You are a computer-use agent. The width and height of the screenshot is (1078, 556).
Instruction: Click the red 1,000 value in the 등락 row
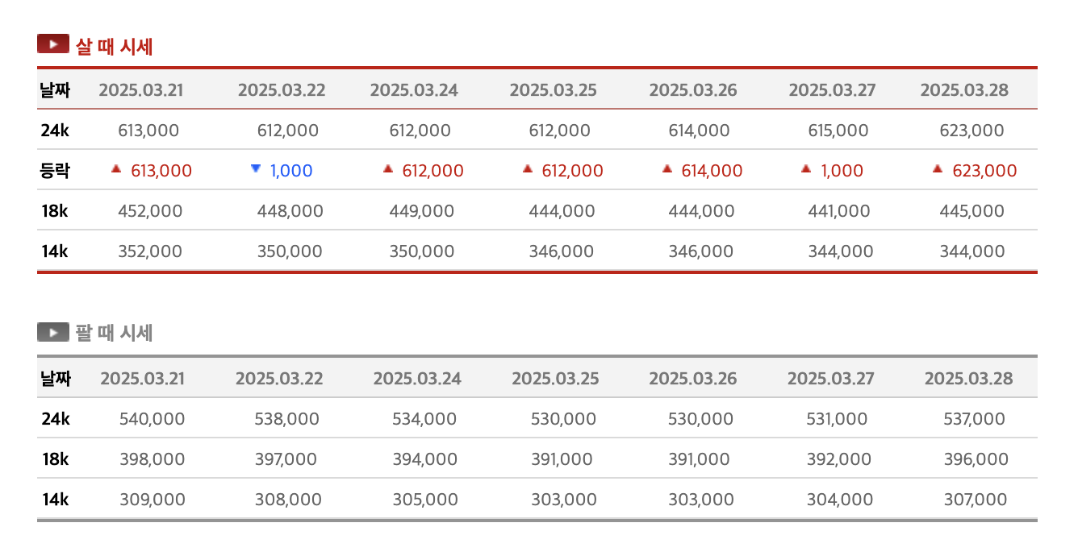[x=842, y=171]
